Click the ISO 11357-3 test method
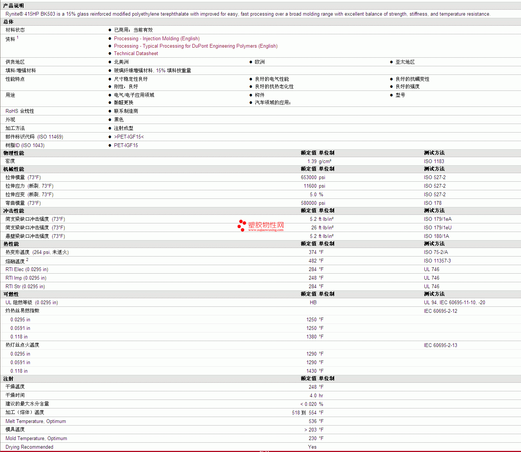Screen dimensions: 521x452 point(437,261)
